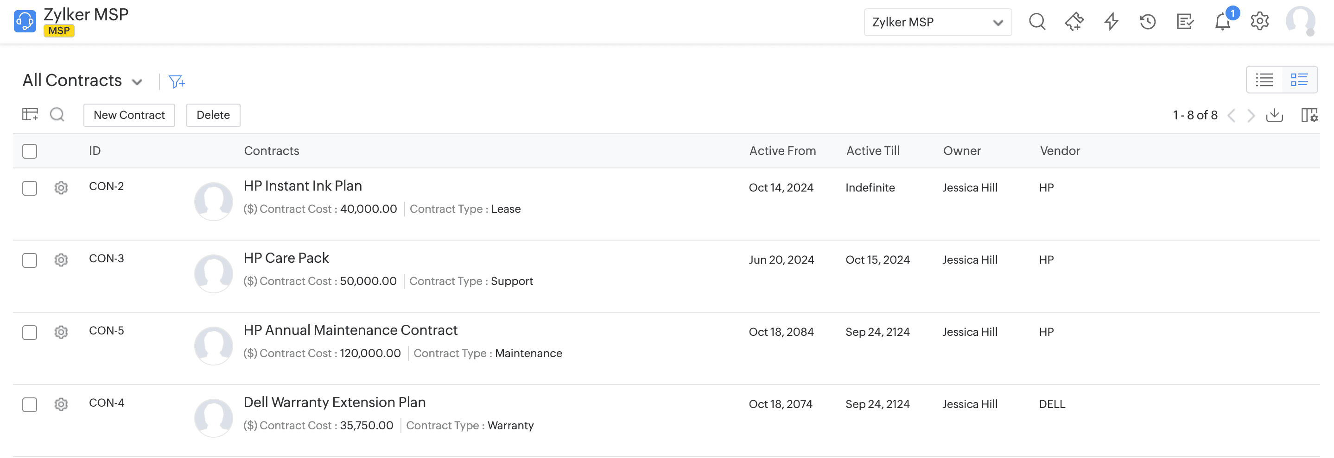Open the recent history clock icon
The width and height of the screenshot is (1334, 458).
pyautogui.click(x=1148, y=22)
